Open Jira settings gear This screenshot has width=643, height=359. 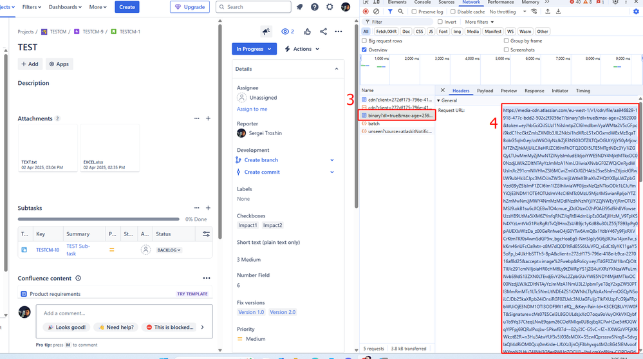point(330,7)
